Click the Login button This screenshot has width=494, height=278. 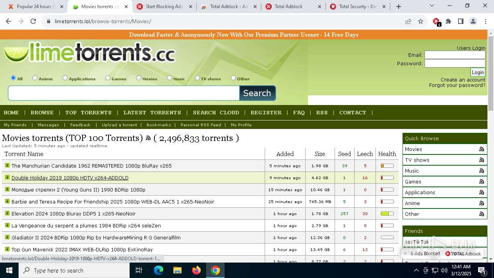tap(478, 72)
